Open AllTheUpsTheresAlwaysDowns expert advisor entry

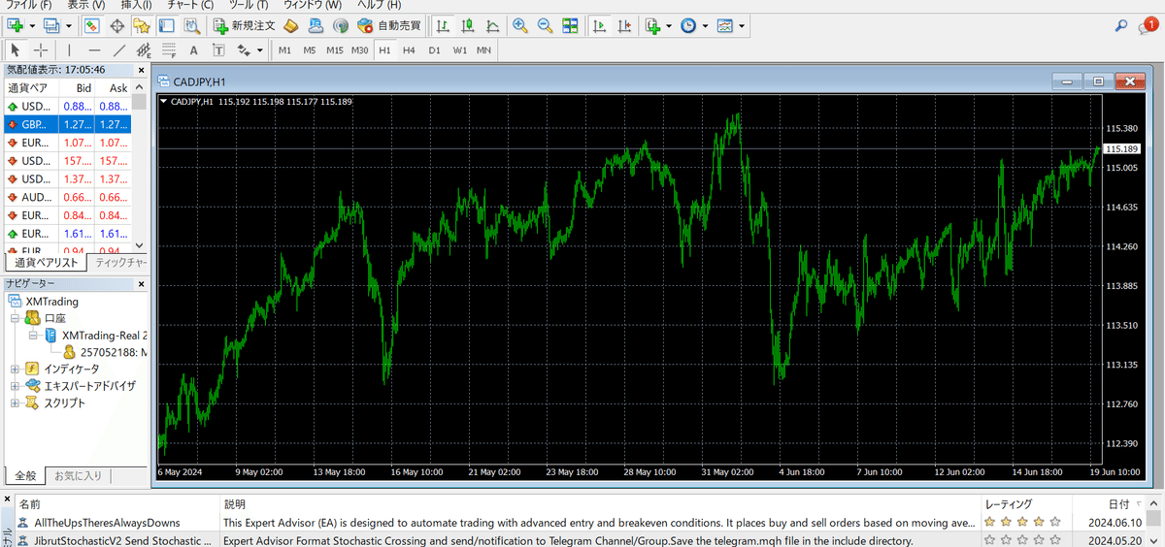[107, 522]
